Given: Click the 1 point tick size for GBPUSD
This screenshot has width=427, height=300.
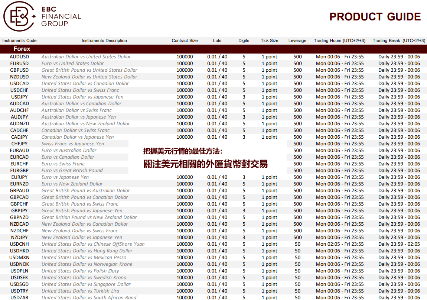Looking at the screenshot, I should [x=269, y=70].
